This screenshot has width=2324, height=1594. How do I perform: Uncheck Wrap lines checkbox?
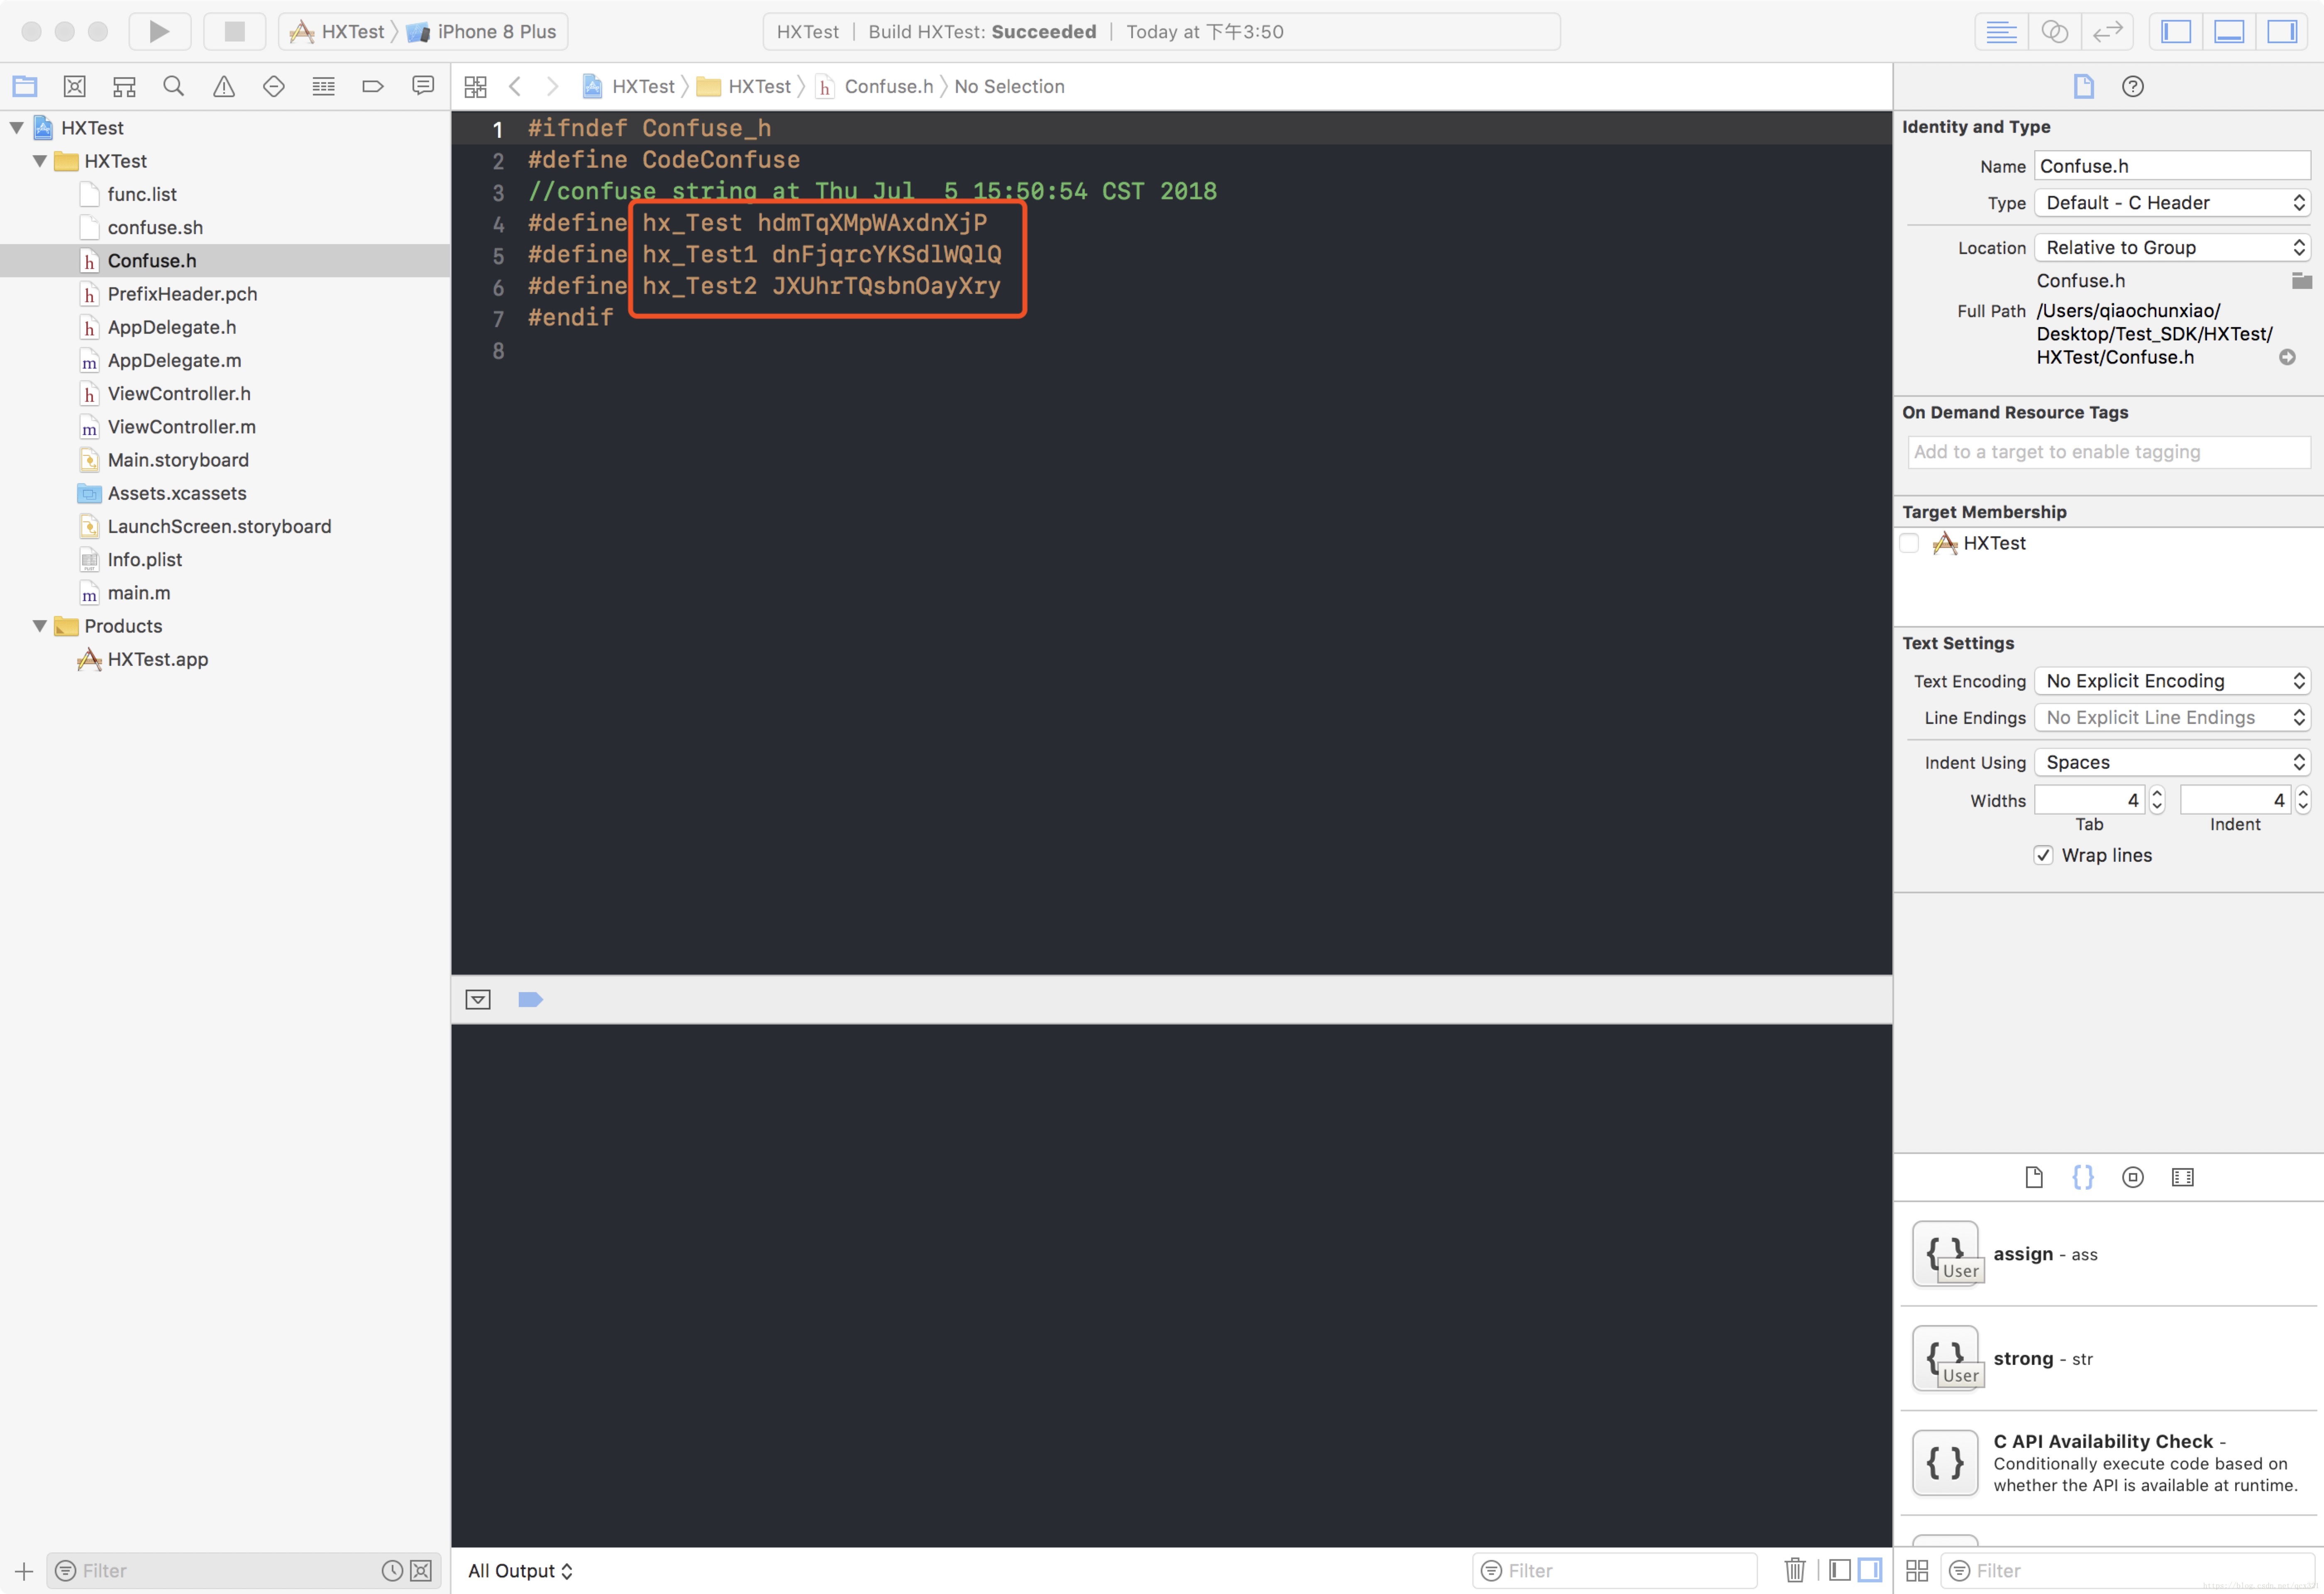click(2043, 855)
